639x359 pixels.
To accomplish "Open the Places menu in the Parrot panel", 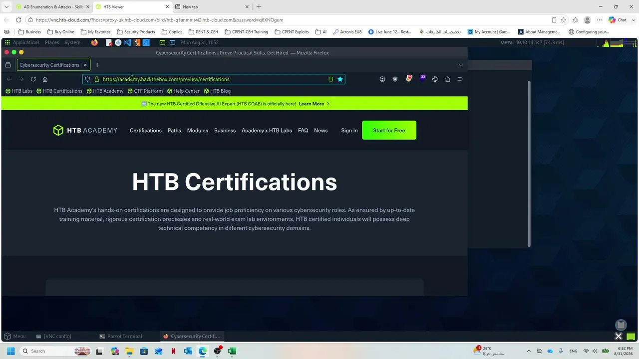I will coord(52,42).
